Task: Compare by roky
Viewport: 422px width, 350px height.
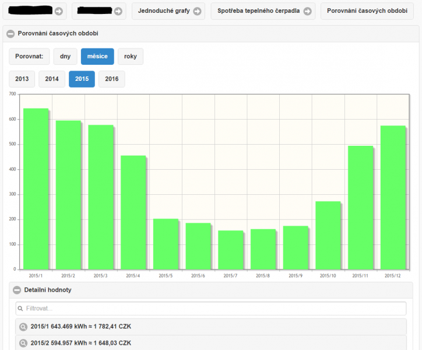Action: [x=131, y=57]
